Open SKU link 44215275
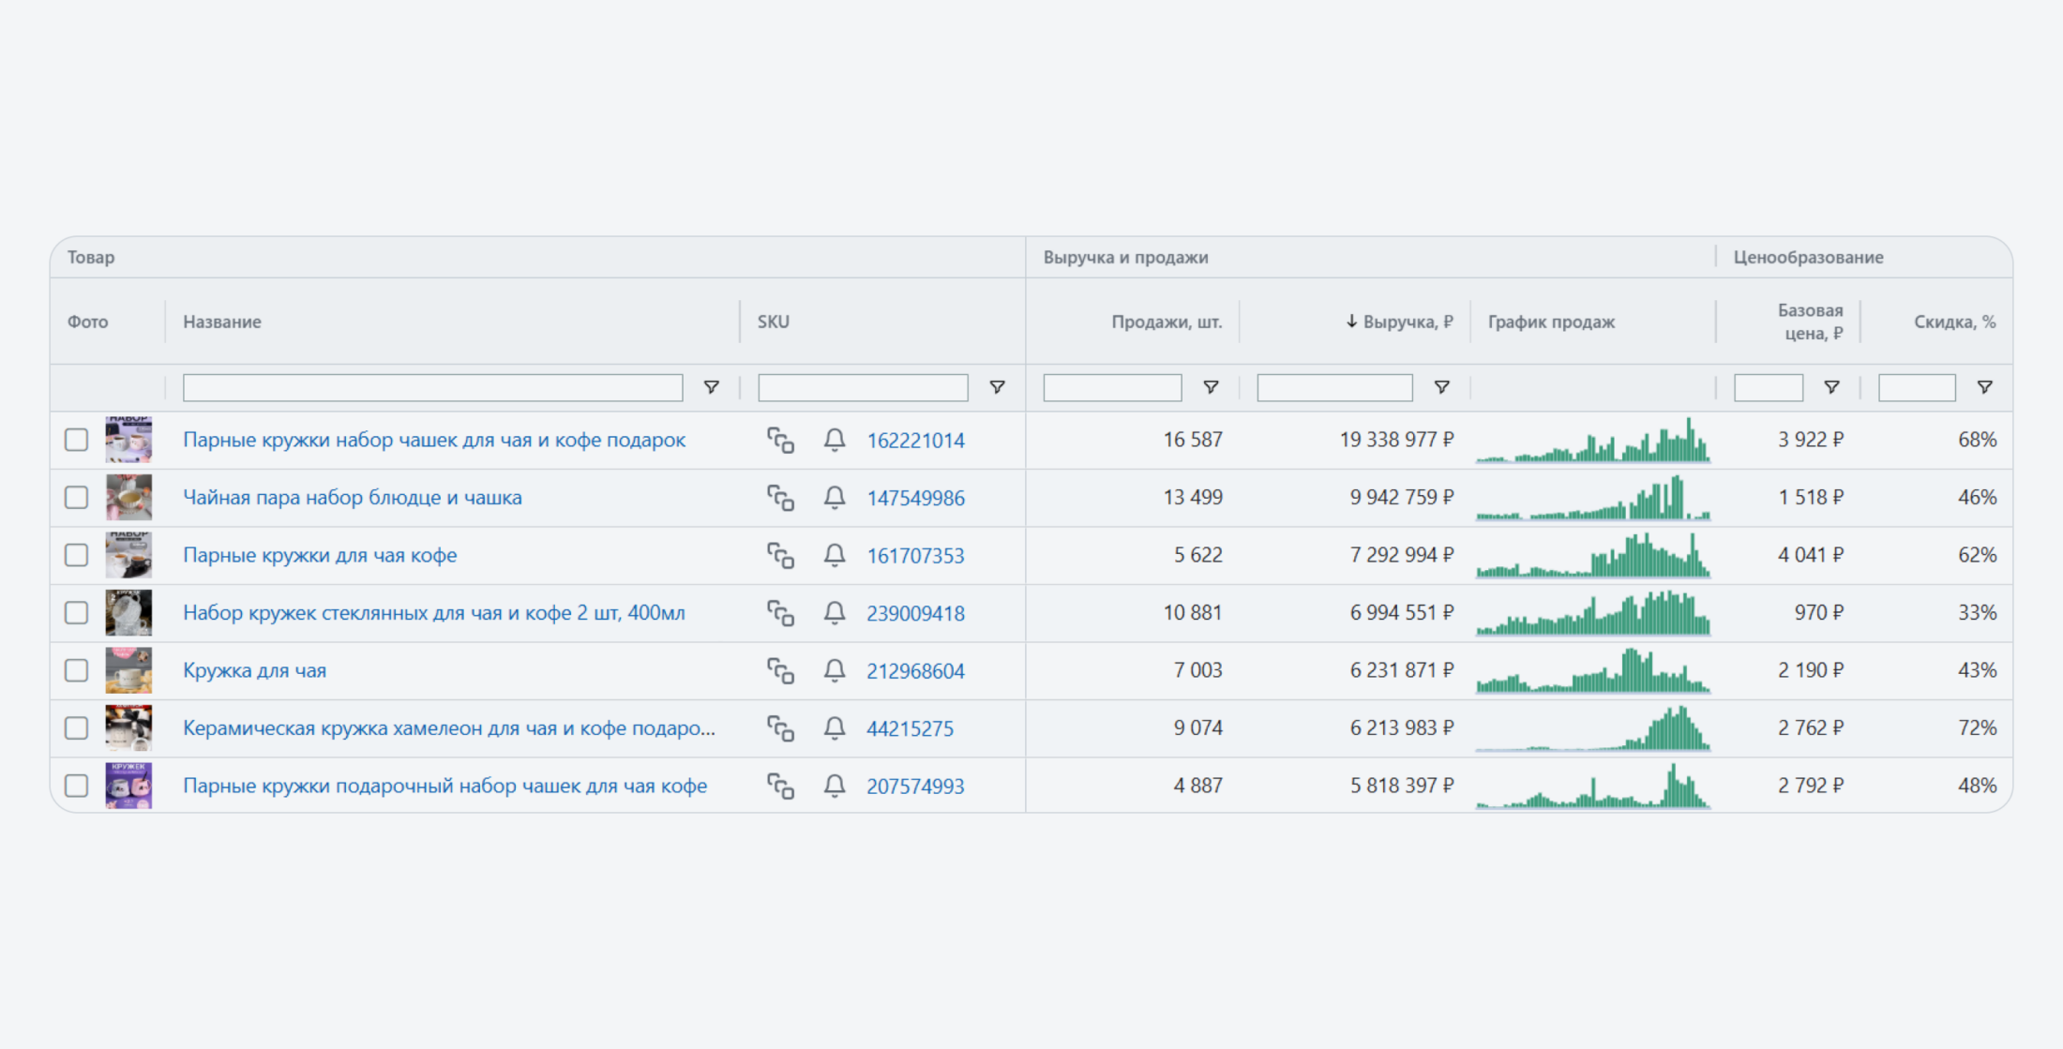The height and width of the screenshot is (1049, 2063). (910, 728)
